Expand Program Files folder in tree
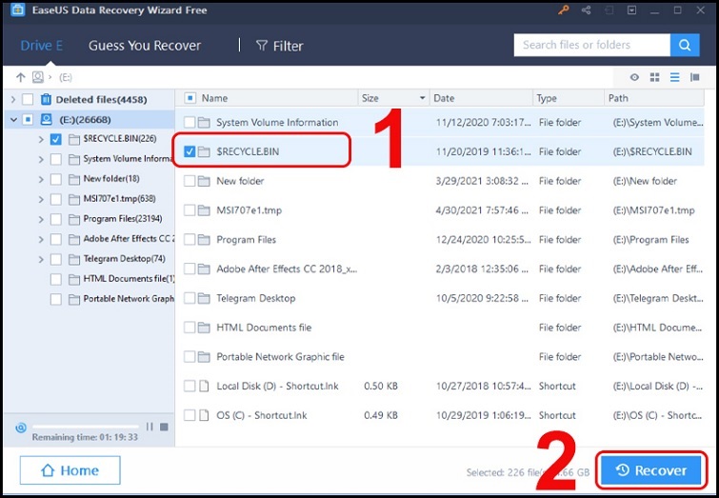 pos(41,219)
